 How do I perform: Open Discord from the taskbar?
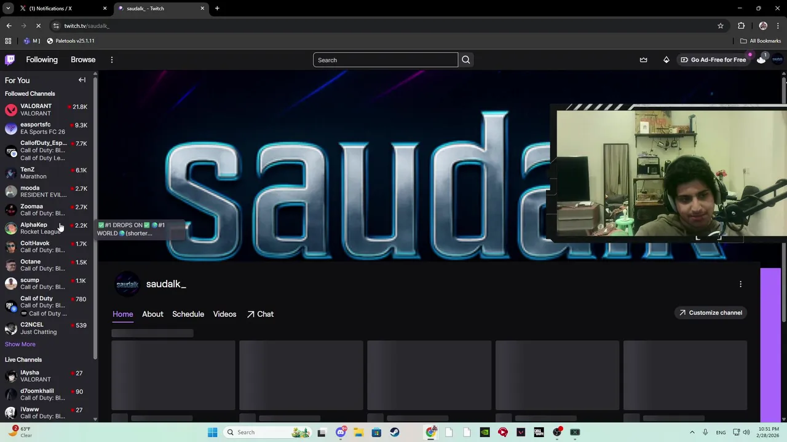coord(341,432)
